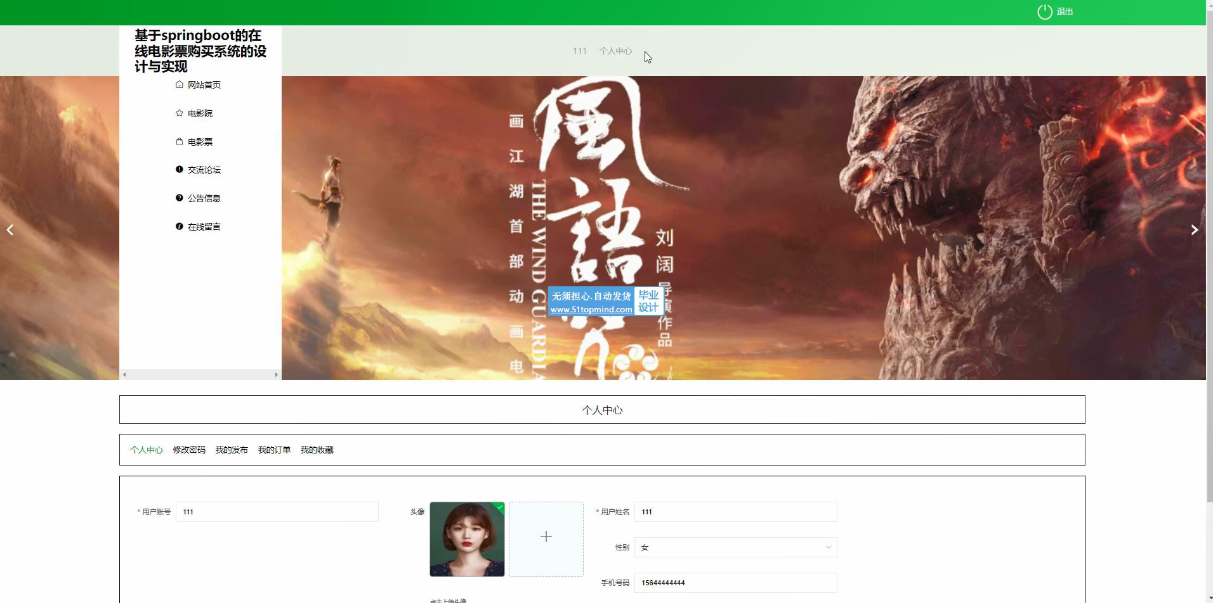Image resolution: width=1213 pixels, height=603 pixels.
Task: Open 交流论坛 in the side menu
Action: coord(204,170)
